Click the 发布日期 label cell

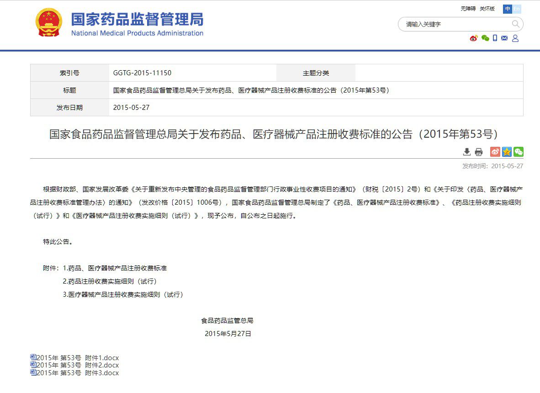pyautogui.click(x=69, y=108)
